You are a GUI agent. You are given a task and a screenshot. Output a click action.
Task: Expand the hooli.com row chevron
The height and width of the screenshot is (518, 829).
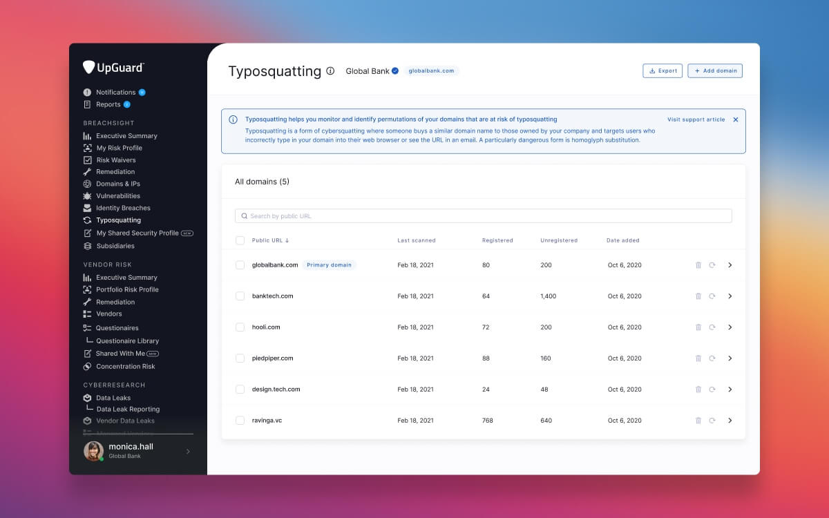pos(730,327)
